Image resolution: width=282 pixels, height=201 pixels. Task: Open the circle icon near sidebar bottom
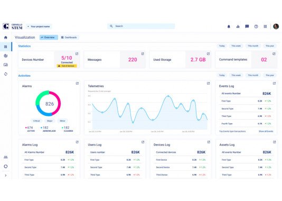click(x=6, y=166)
